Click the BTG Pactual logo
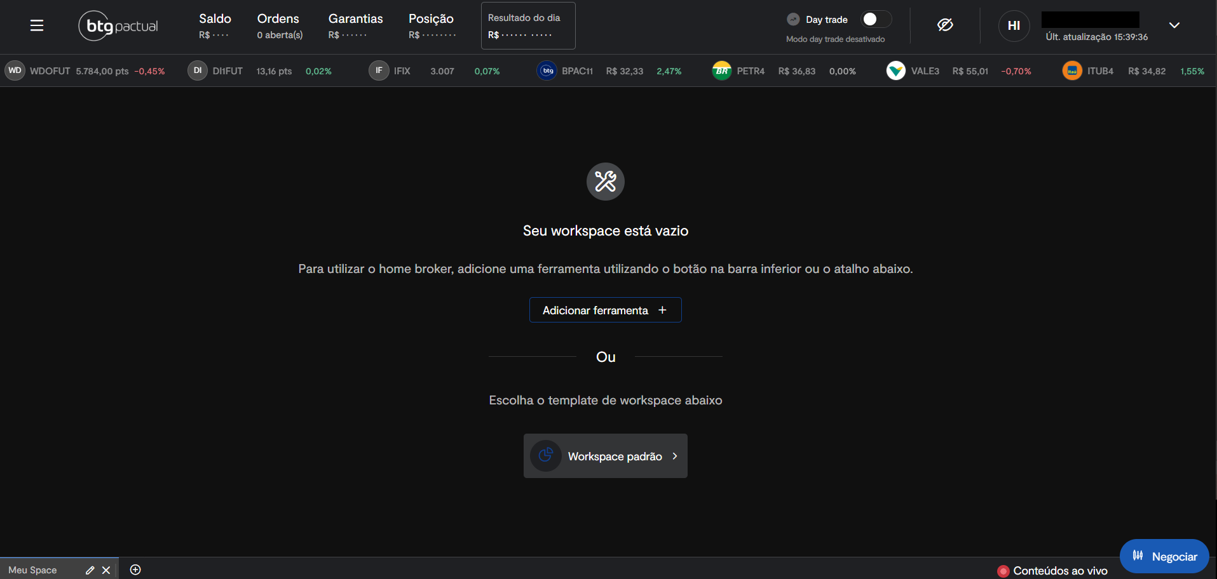 (x=118, y=26)
